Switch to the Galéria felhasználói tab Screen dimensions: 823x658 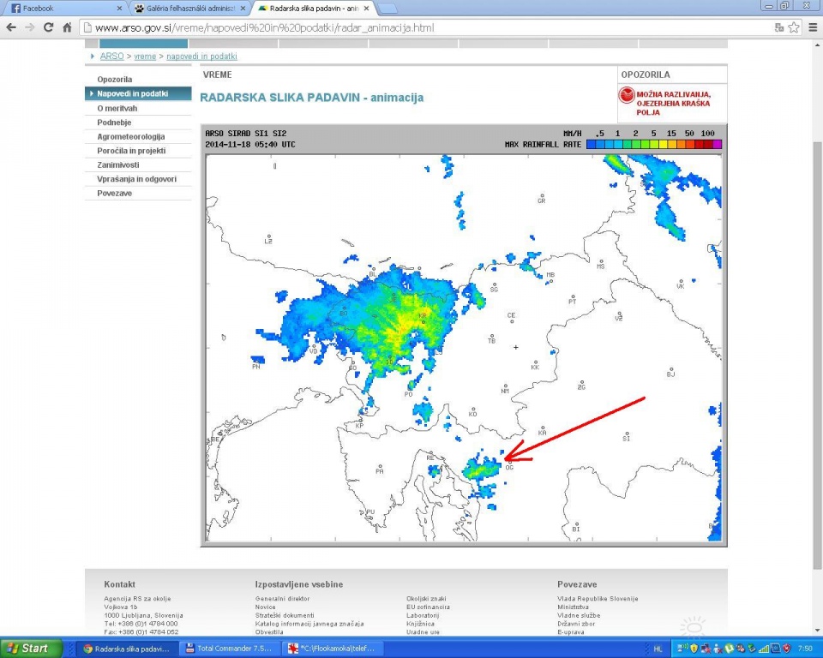[x=184, y=8]
